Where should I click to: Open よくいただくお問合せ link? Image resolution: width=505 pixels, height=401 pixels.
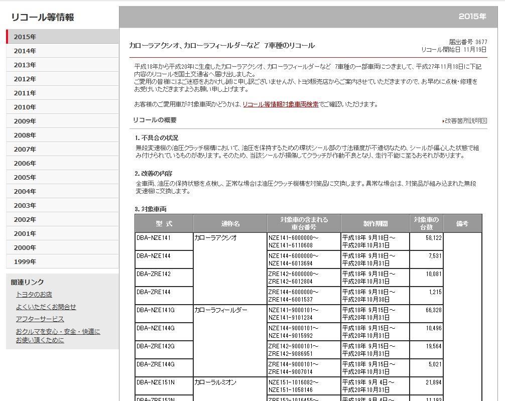click(x=46, y=307)
